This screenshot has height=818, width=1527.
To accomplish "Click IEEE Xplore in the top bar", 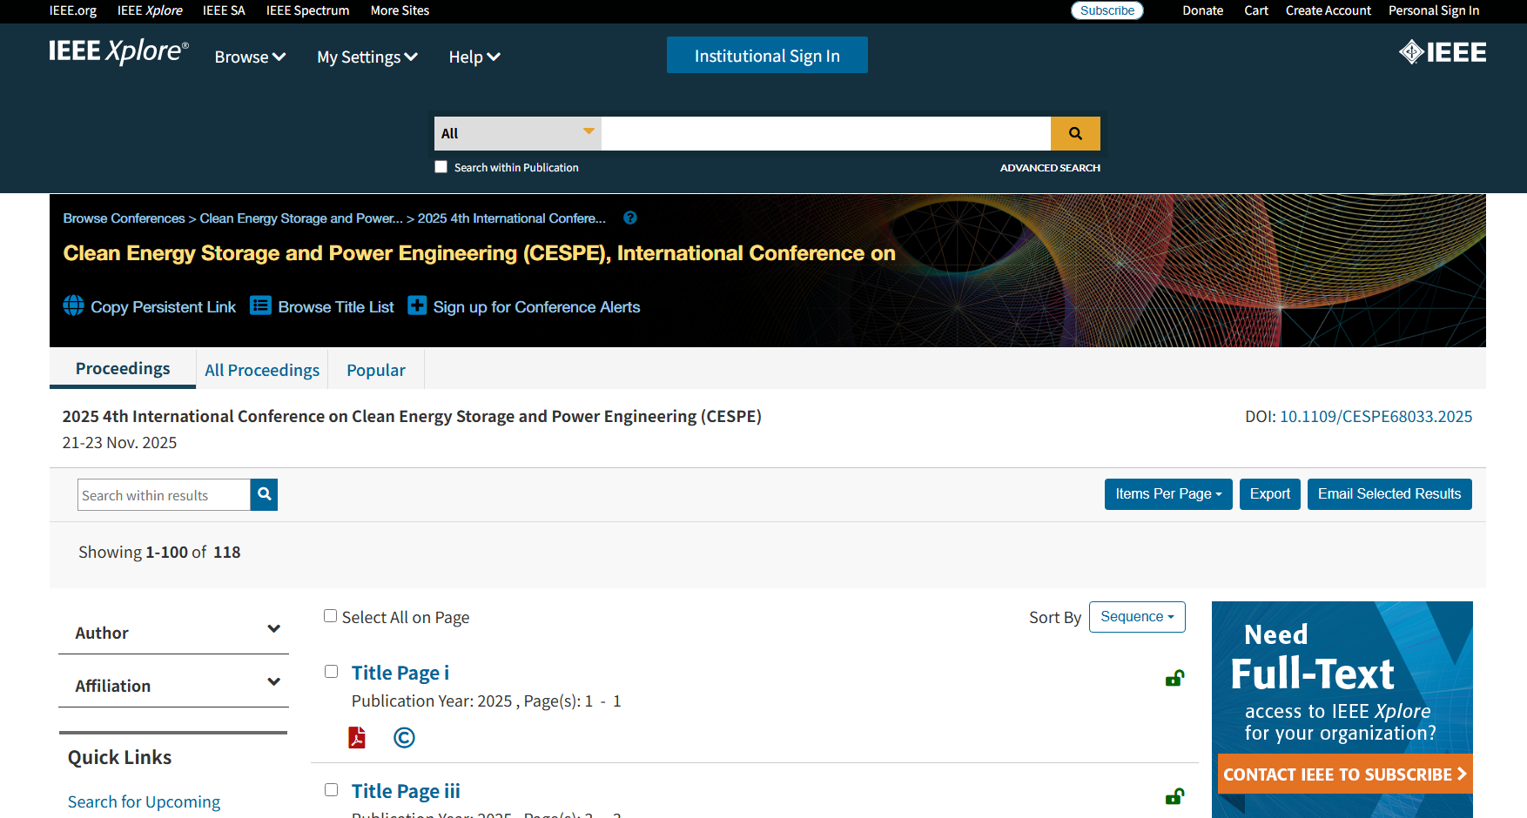I will (x=150, y=10).
